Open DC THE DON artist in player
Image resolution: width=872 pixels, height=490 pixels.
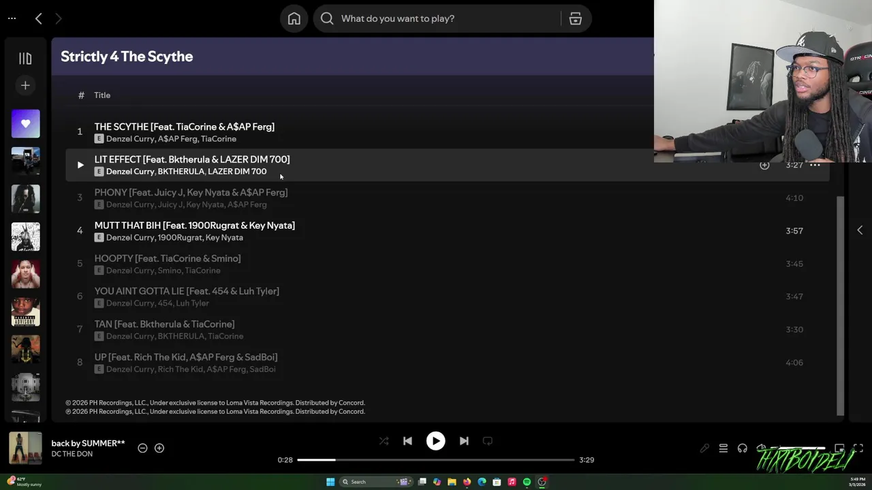[72, 454]
